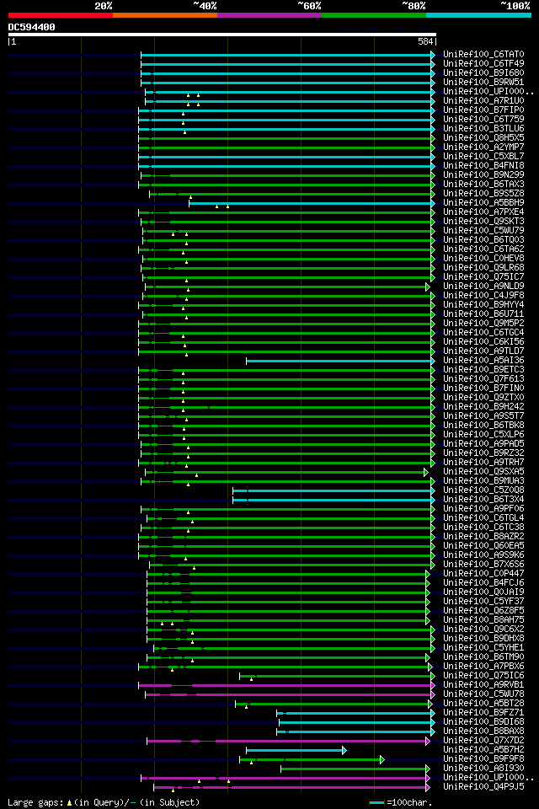Select the UniRef100_C5XLP6 label
Screen dimensions: 539x809
(x=483, y=435)
